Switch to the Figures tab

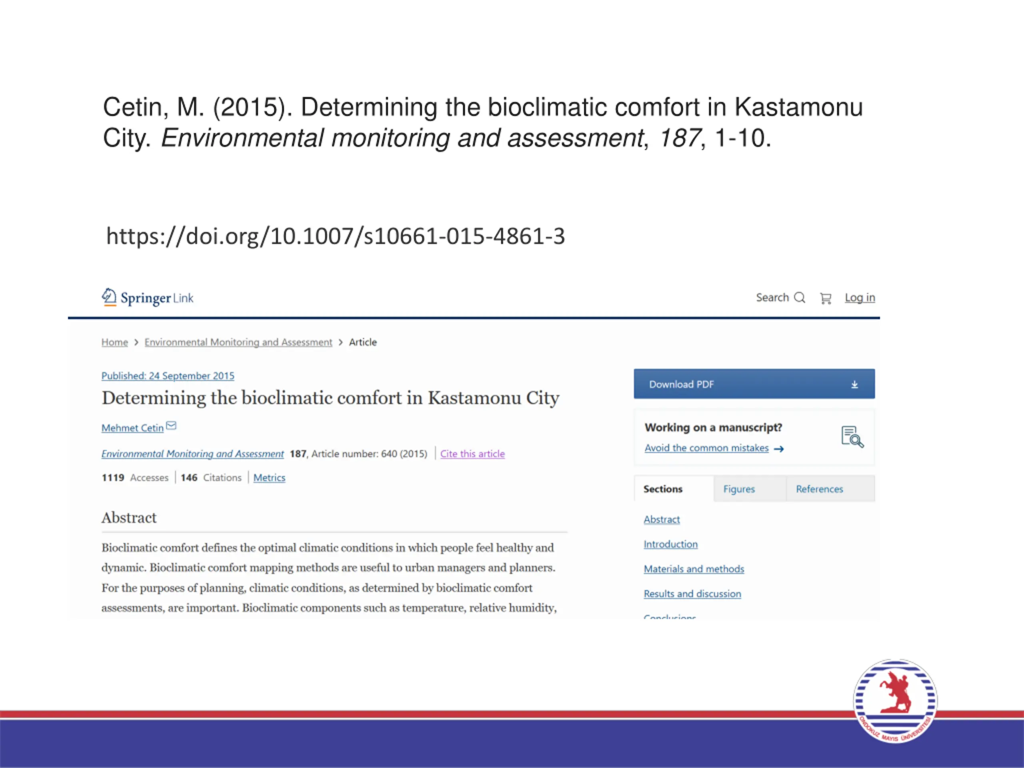(x=750, y=489)
